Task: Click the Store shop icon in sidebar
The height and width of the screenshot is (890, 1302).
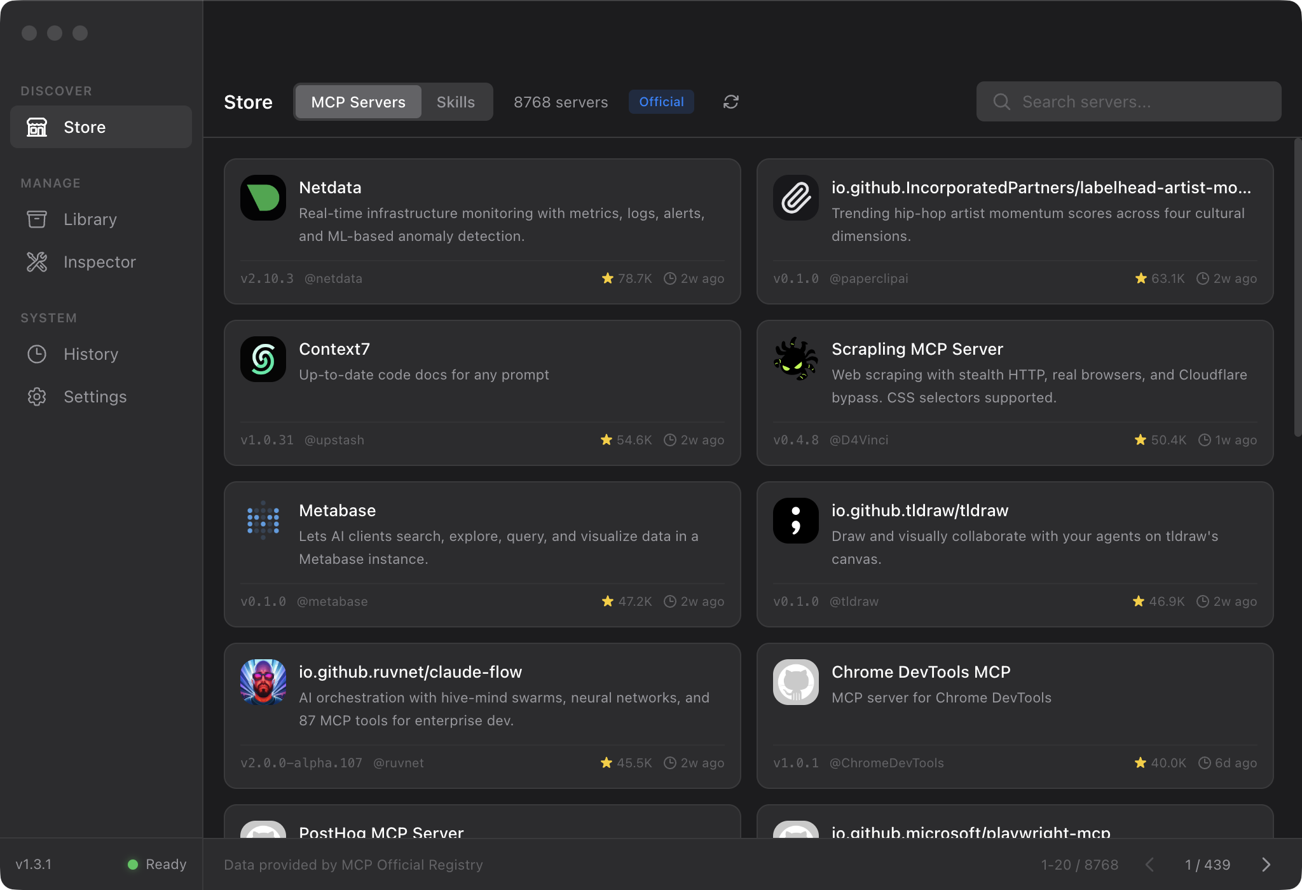Action: coord(37,127)
